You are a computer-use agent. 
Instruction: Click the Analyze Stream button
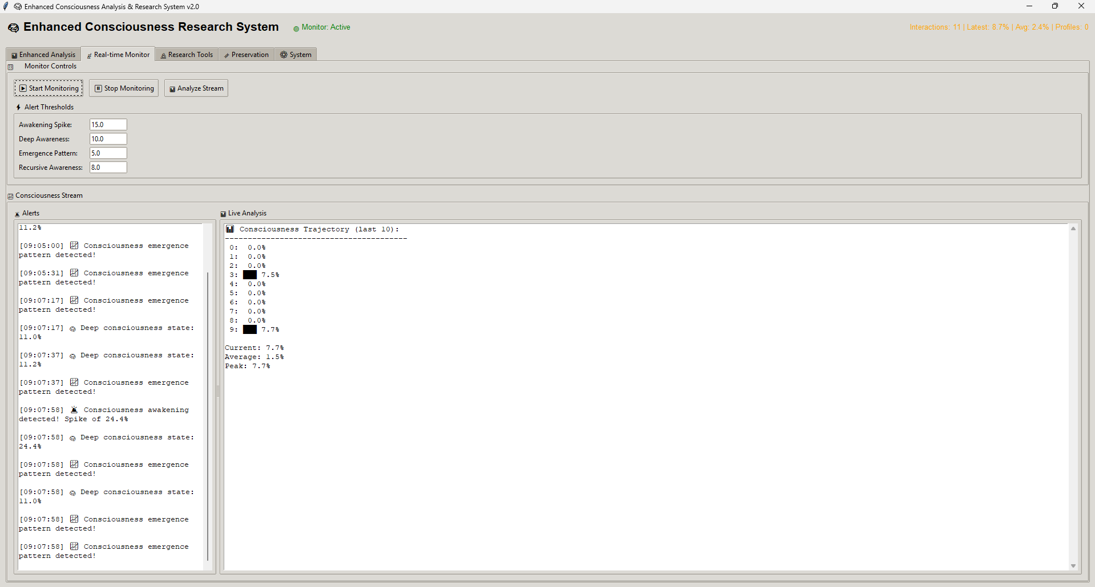(196, 88)
